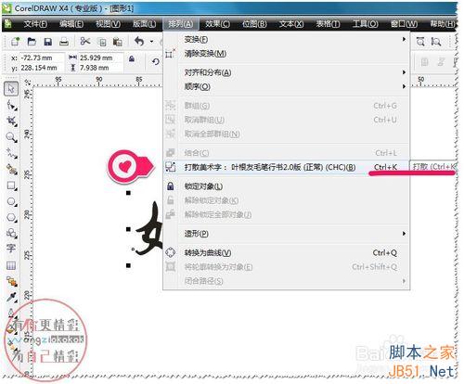Open the Undo history dropdown arrow
The image size is (464, 384).
(x=151, y=42)
